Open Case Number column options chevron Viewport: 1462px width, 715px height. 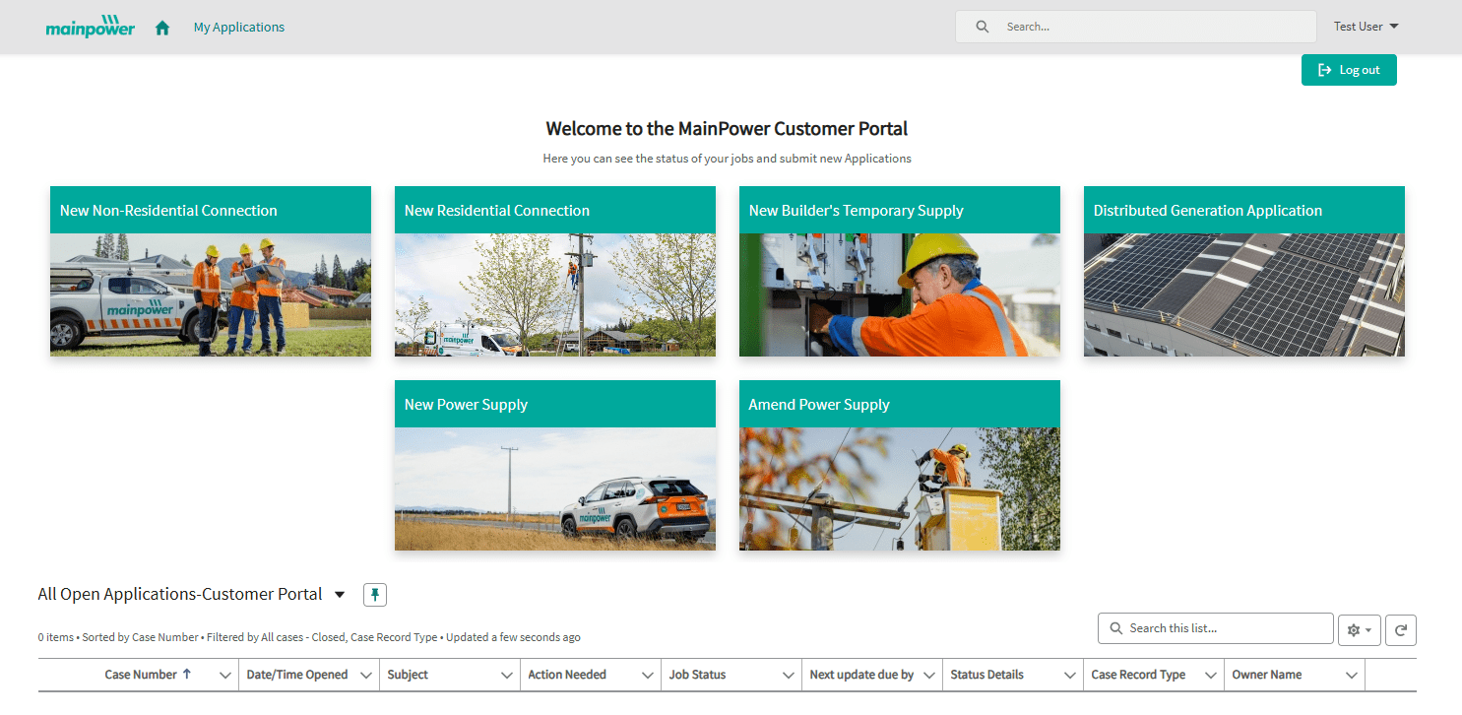(225, 675)
